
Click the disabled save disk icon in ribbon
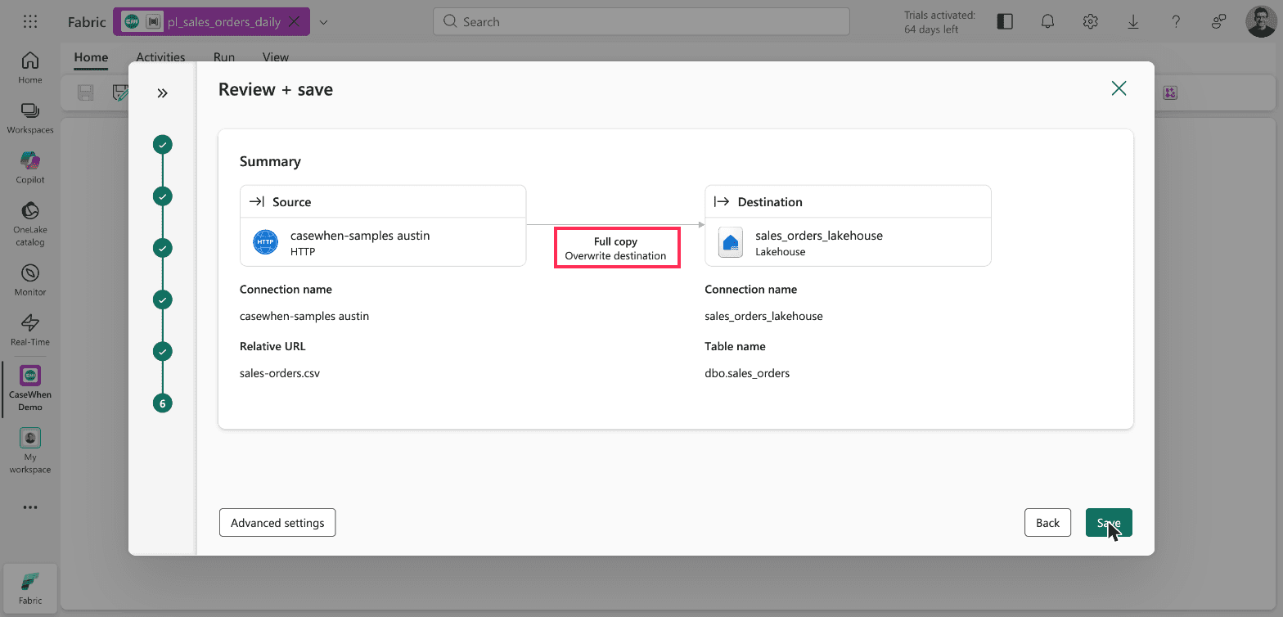tap(85, 92)
